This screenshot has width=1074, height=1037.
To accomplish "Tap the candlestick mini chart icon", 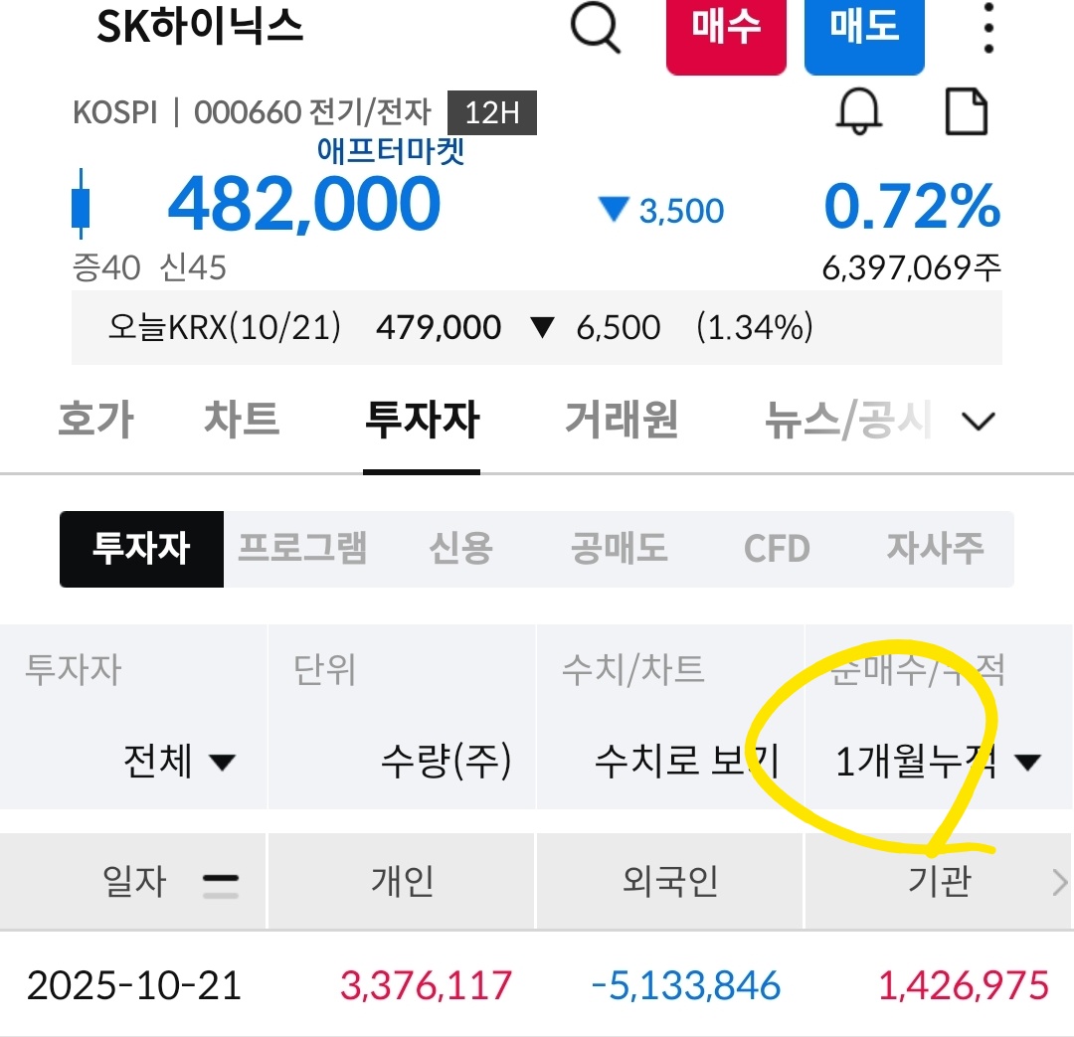I will pyautogui.click(x=82, y=204).
